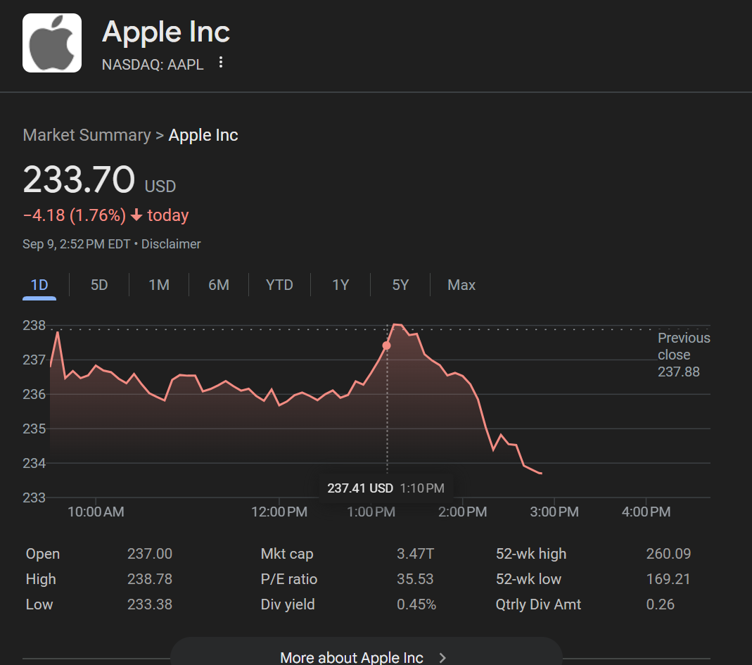
Task: Switch to the 5D range tab
Action: (x=99, y=285)
